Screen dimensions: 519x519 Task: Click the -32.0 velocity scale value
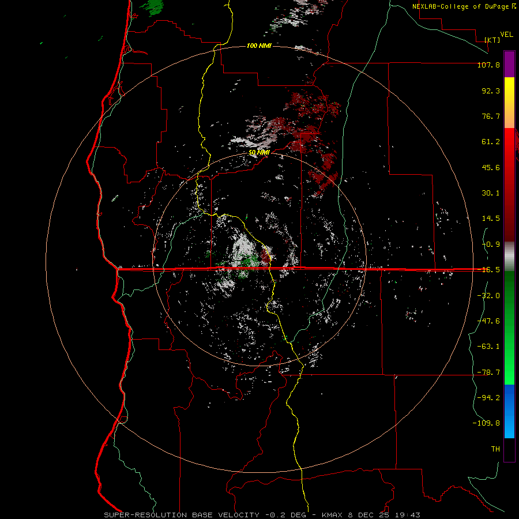click(x=488, y=296)
